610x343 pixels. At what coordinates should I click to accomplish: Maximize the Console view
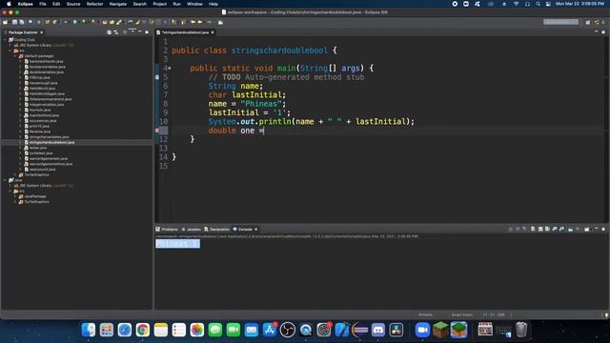(603, 229)
